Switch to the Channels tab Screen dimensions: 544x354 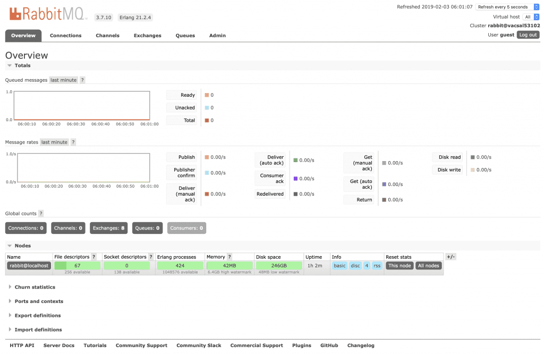[x=107, y=36]
